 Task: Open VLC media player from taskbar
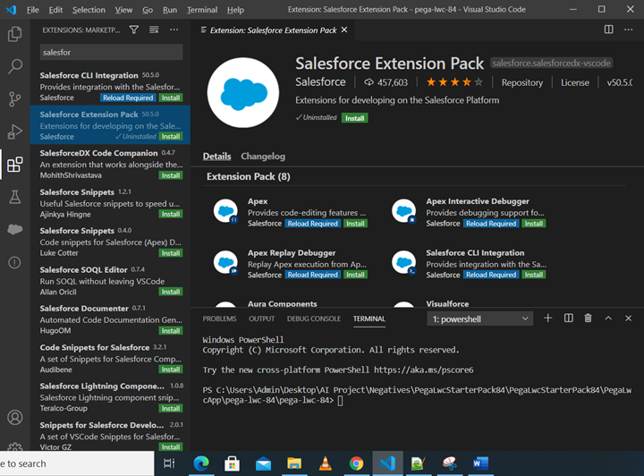326,463
